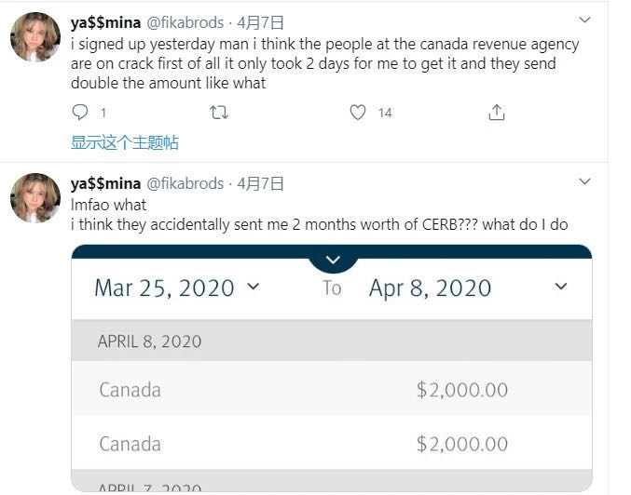
Task: Open the second tweet's profile avatar
Action: point(35,198)
